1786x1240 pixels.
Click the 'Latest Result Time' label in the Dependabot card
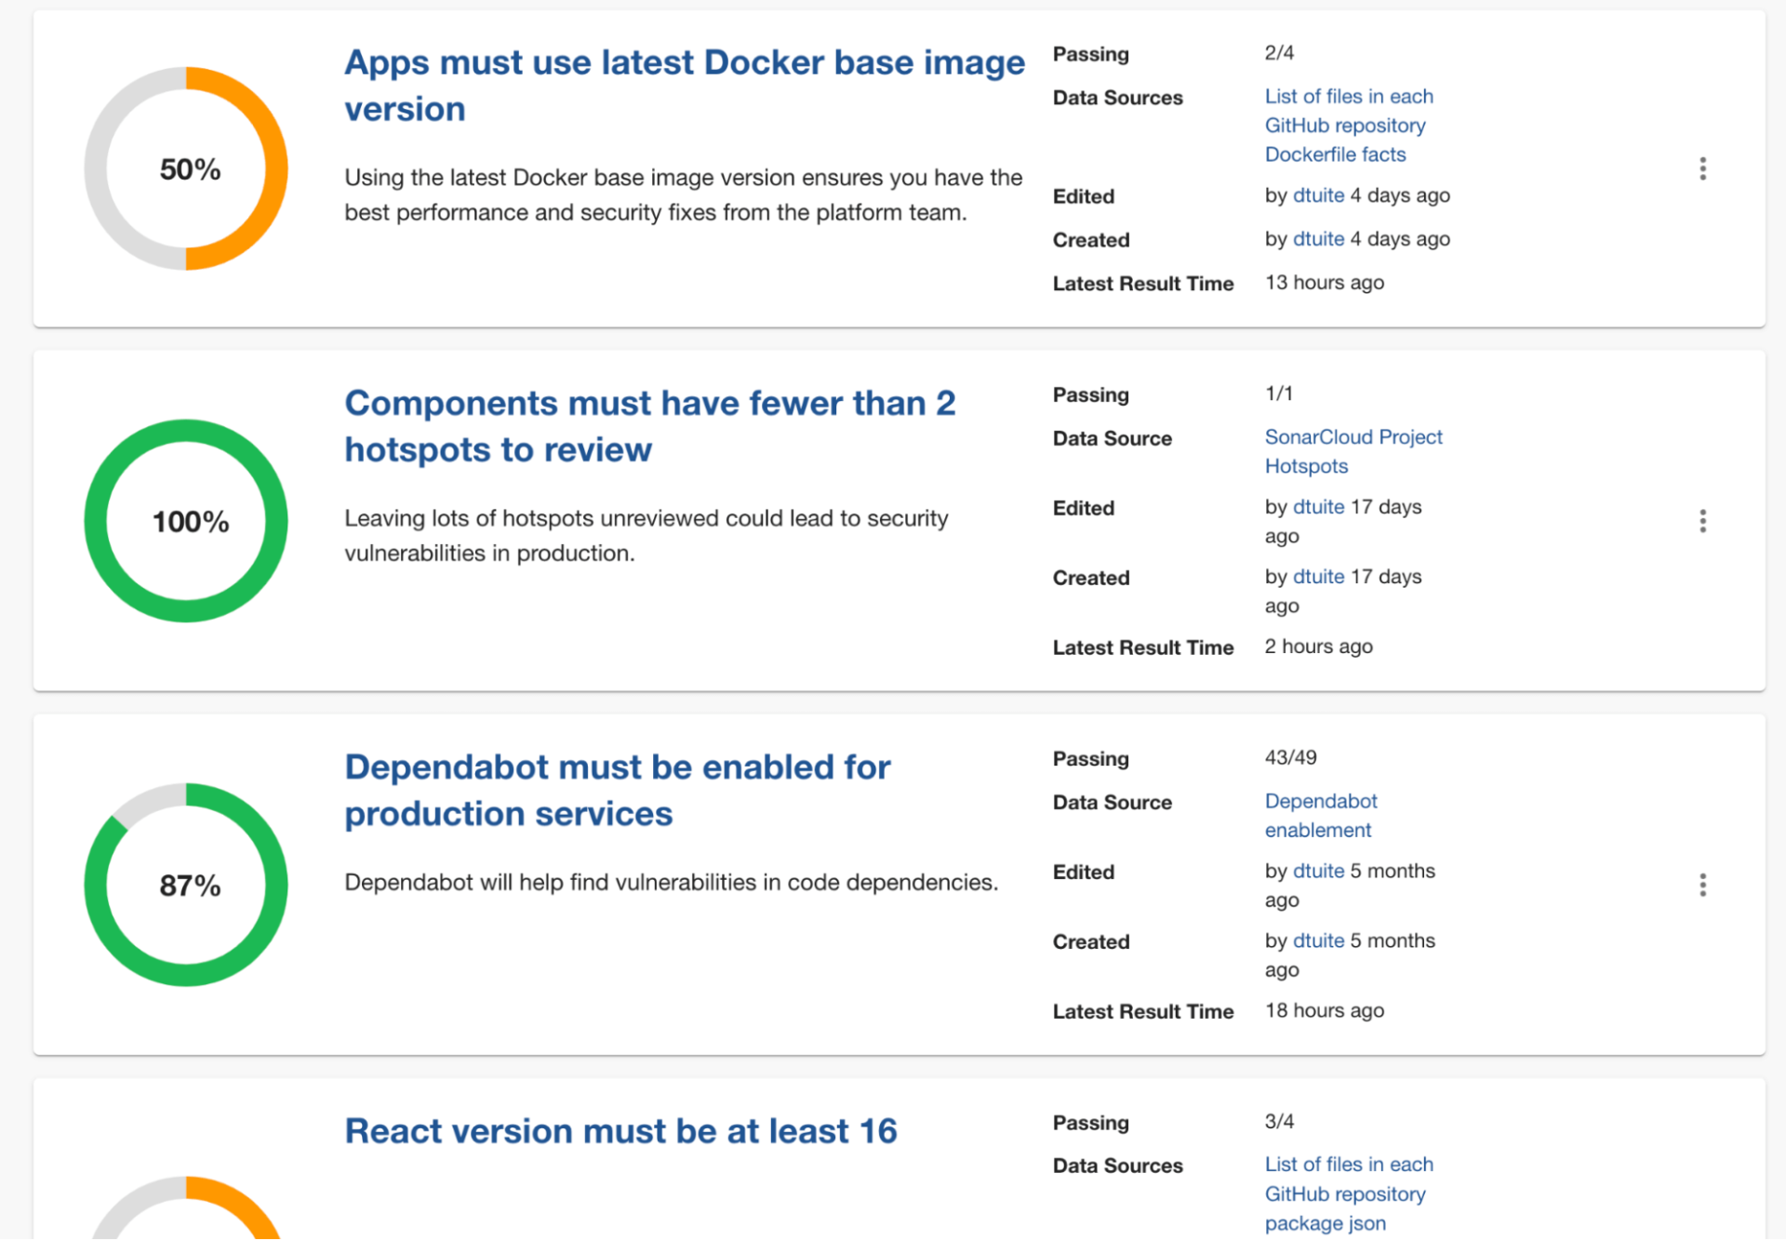1143,1011
